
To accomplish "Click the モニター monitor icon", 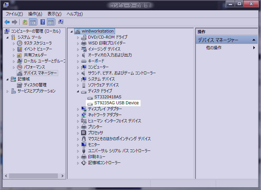I will [84, 145].
